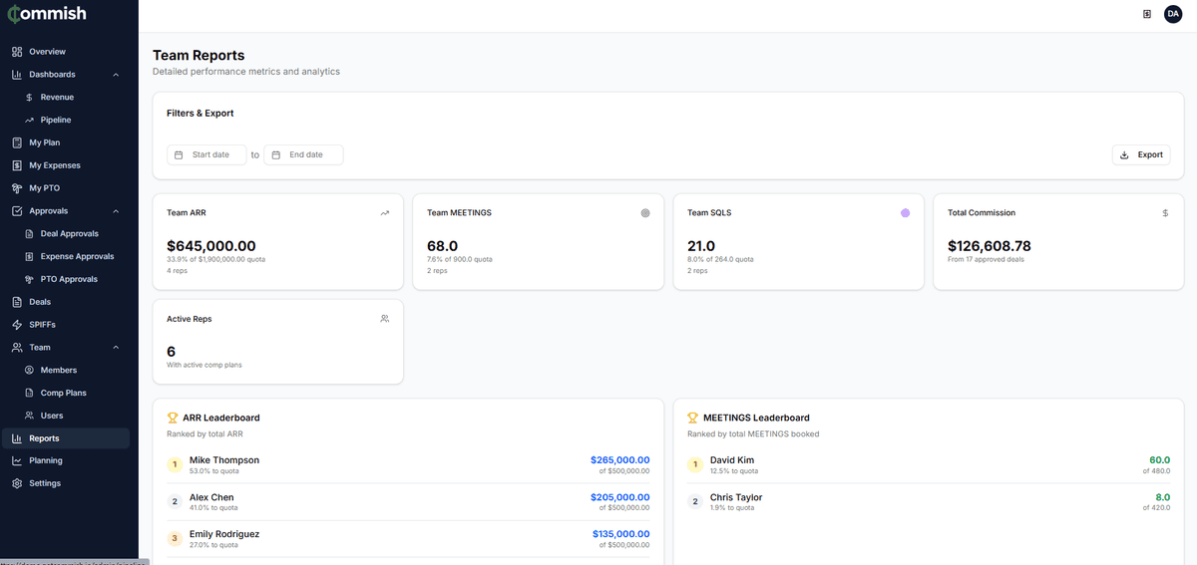Click the Team MEETINGS target icon

(x=645, y=213)
